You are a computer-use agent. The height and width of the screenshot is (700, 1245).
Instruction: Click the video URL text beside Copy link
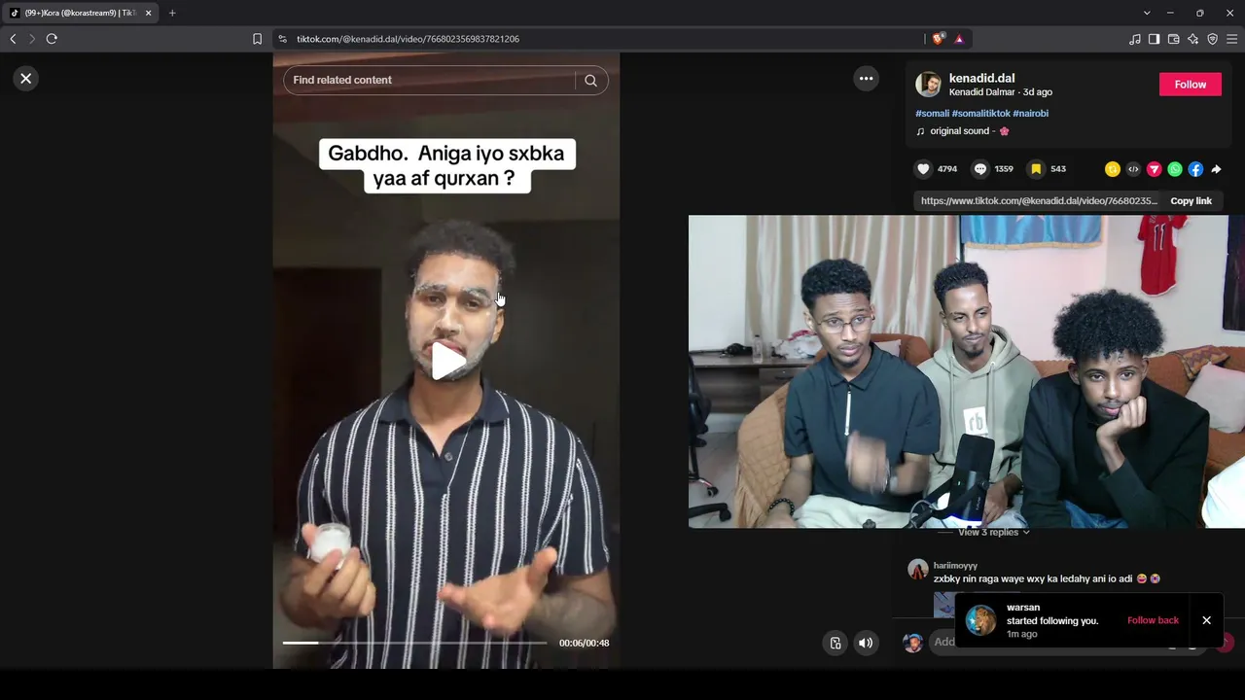pos(1039,201)
